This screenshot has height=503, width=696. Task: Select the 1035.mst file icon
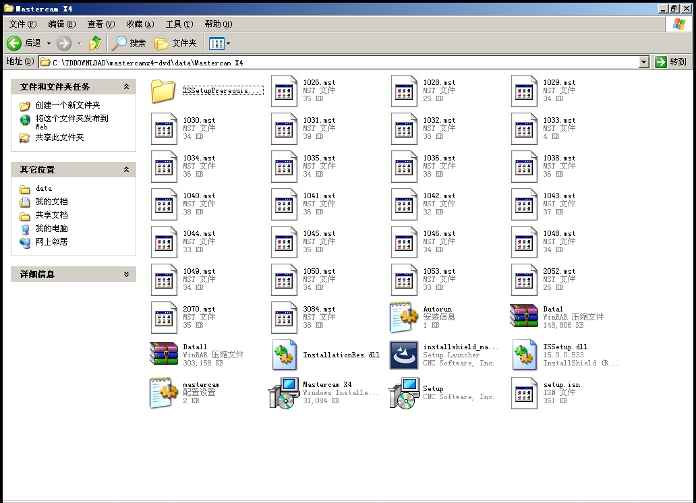(284, 167)
